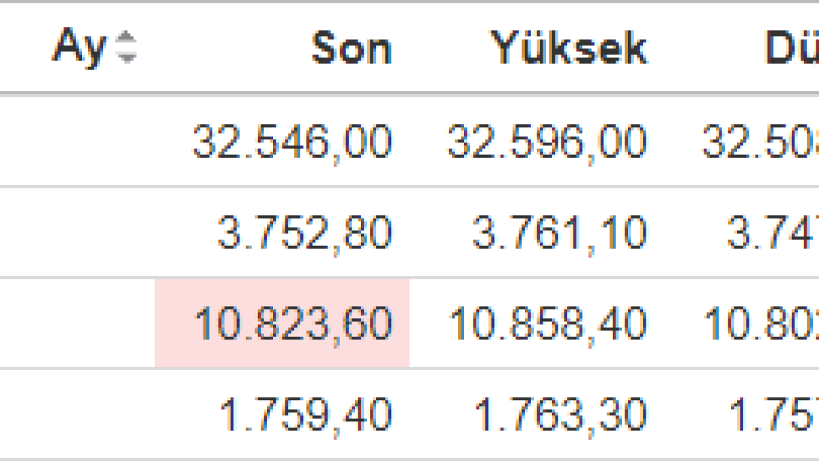Click the empty Ay cell beside 3.752,80

click(x=77, y=234)
